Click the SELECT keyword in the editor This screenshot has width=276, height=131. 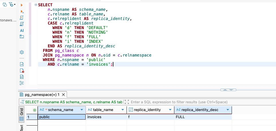pyautogui.click(x=45, y=5)
